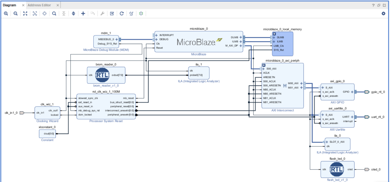Select the uart_rtl_0 output port
The height and width of the screenshot is (182, 390).
(x=367, y=117)
